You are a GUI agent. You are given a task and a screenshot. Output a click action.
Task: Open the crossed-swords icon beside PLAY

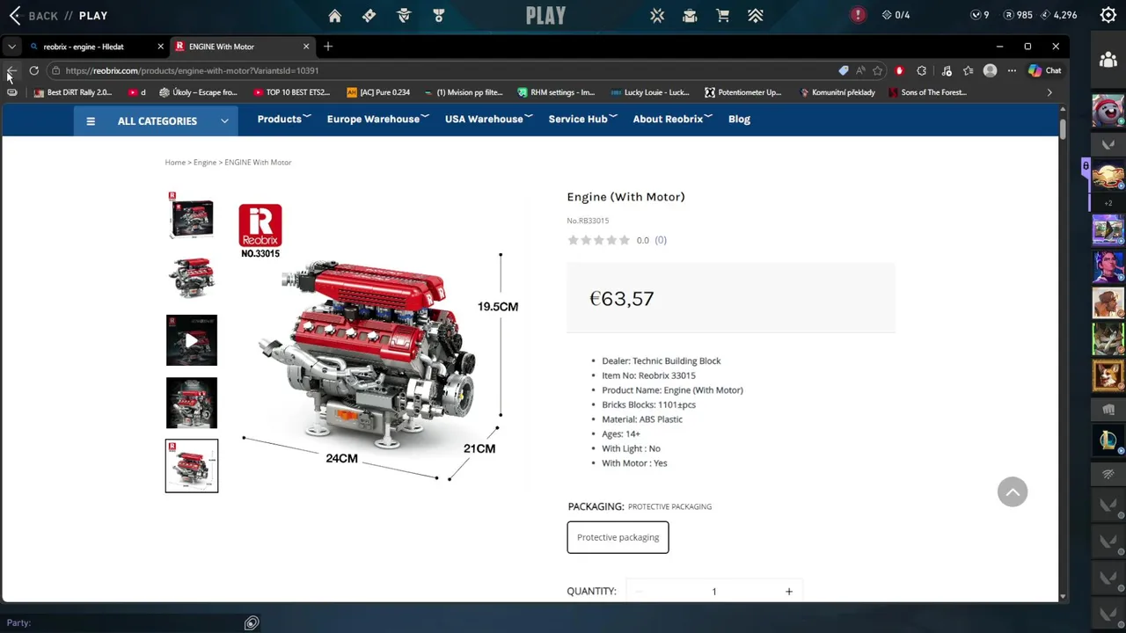(657, 15)
